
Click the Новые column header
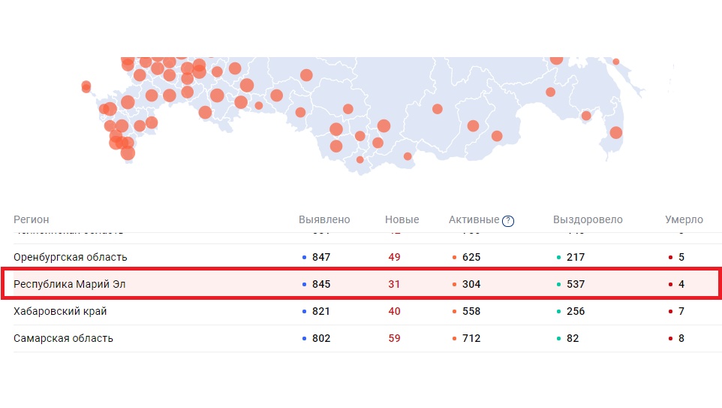click(402, 220)
